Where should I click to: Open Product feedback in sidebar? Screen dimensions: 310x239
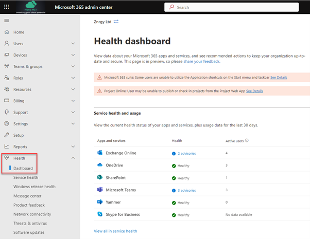(x=29, y=205)
